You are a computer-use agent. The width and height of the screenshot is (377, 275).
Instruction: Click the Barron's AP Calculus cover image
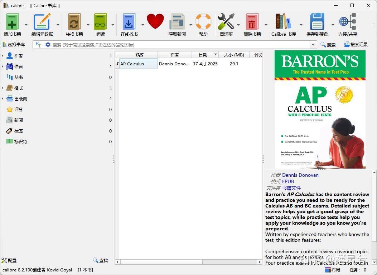[x=320, y=109]
